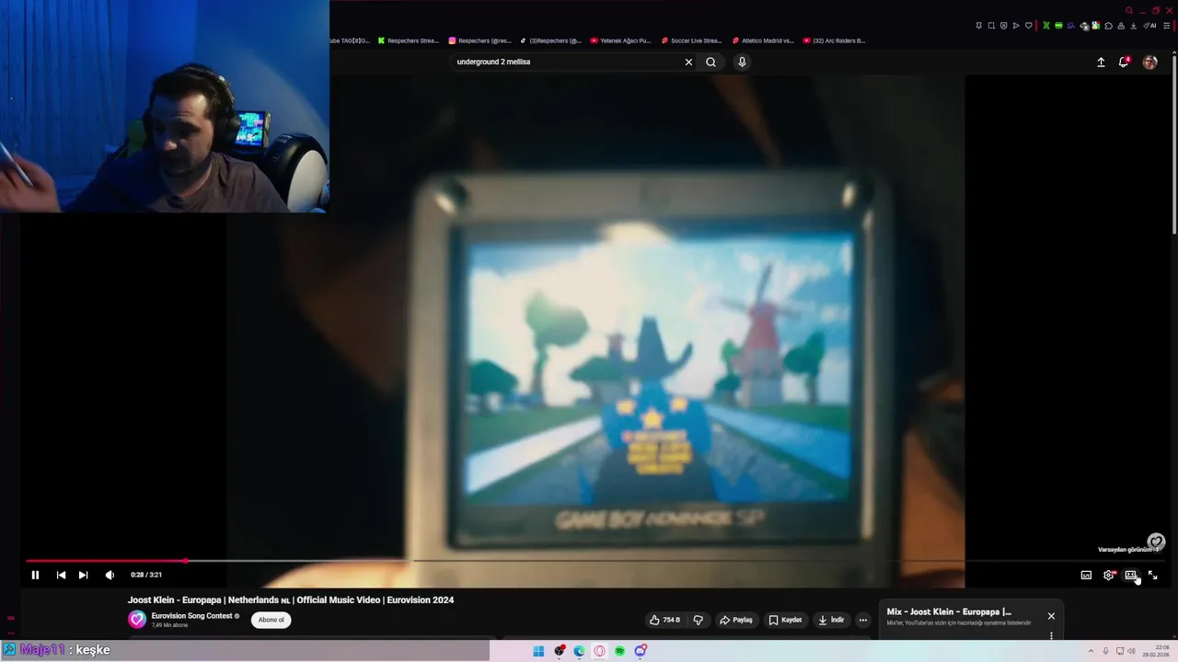Switch to the Soccer Live Stream tab
The image size is (1178, 662).
pyautogui.click(x=692, y=40)
